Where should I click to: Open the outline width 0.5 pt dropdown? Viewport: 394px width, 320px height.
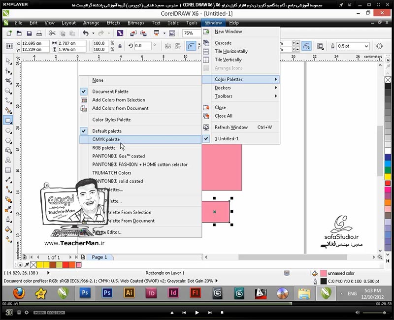(366, 46)
